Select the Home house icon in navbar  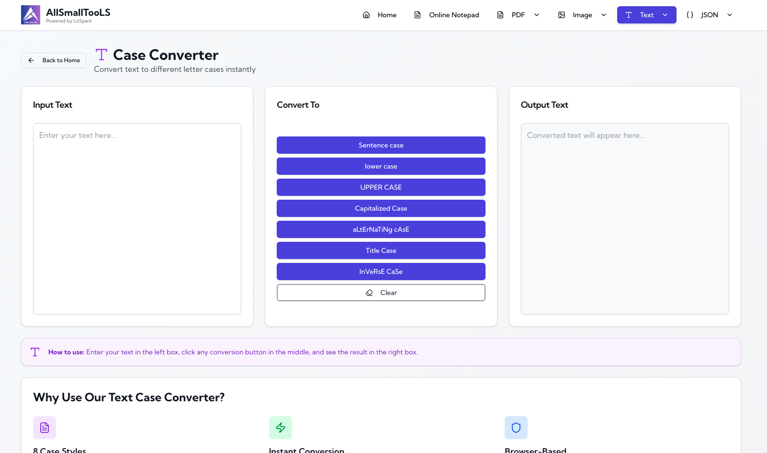pos(367,15)
